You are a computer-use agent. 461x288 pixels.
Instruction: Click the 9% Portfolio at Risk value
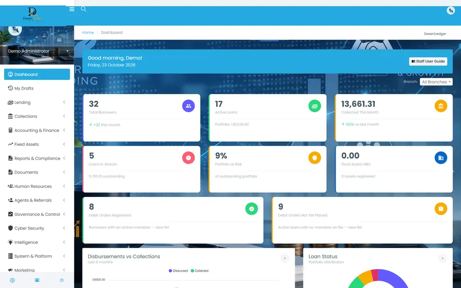[221, 156]
